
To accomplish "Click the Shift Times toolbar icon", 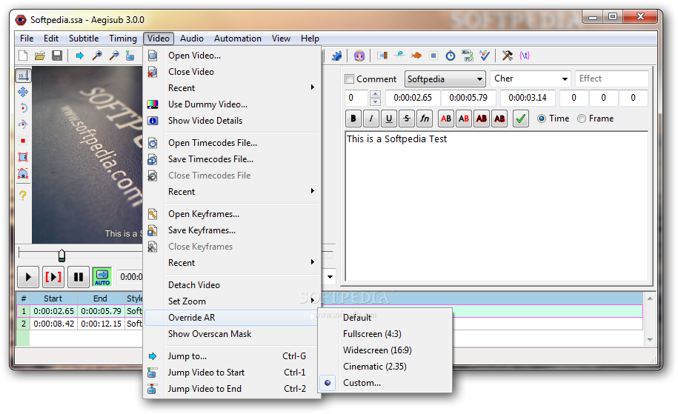I will (382, 56).
